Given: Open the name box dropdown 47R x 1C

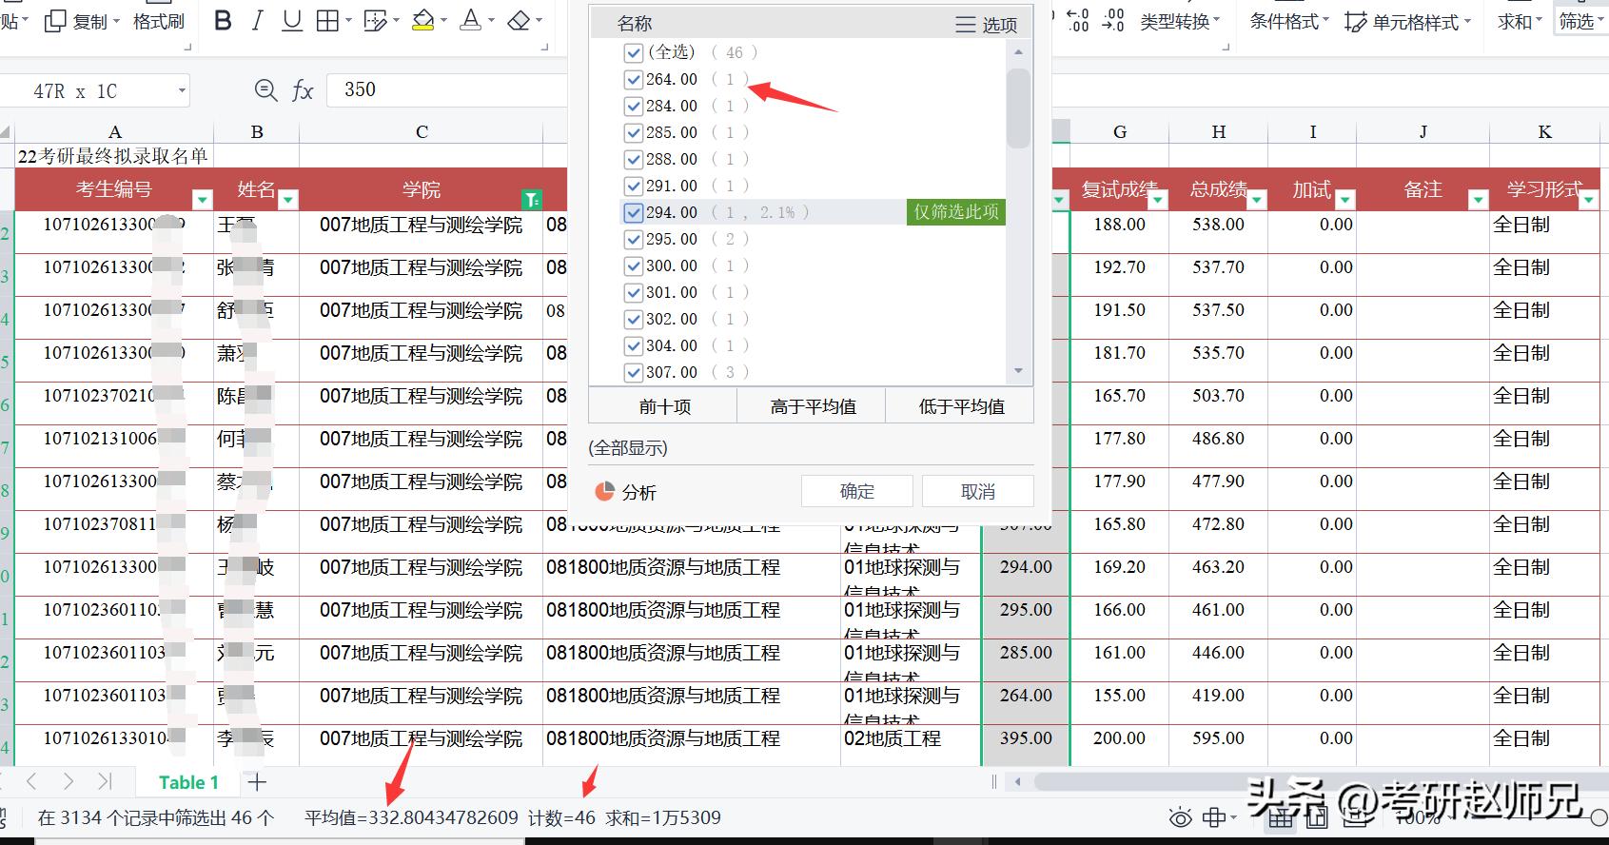Looking at the screenshot, I should click(182, 91).
